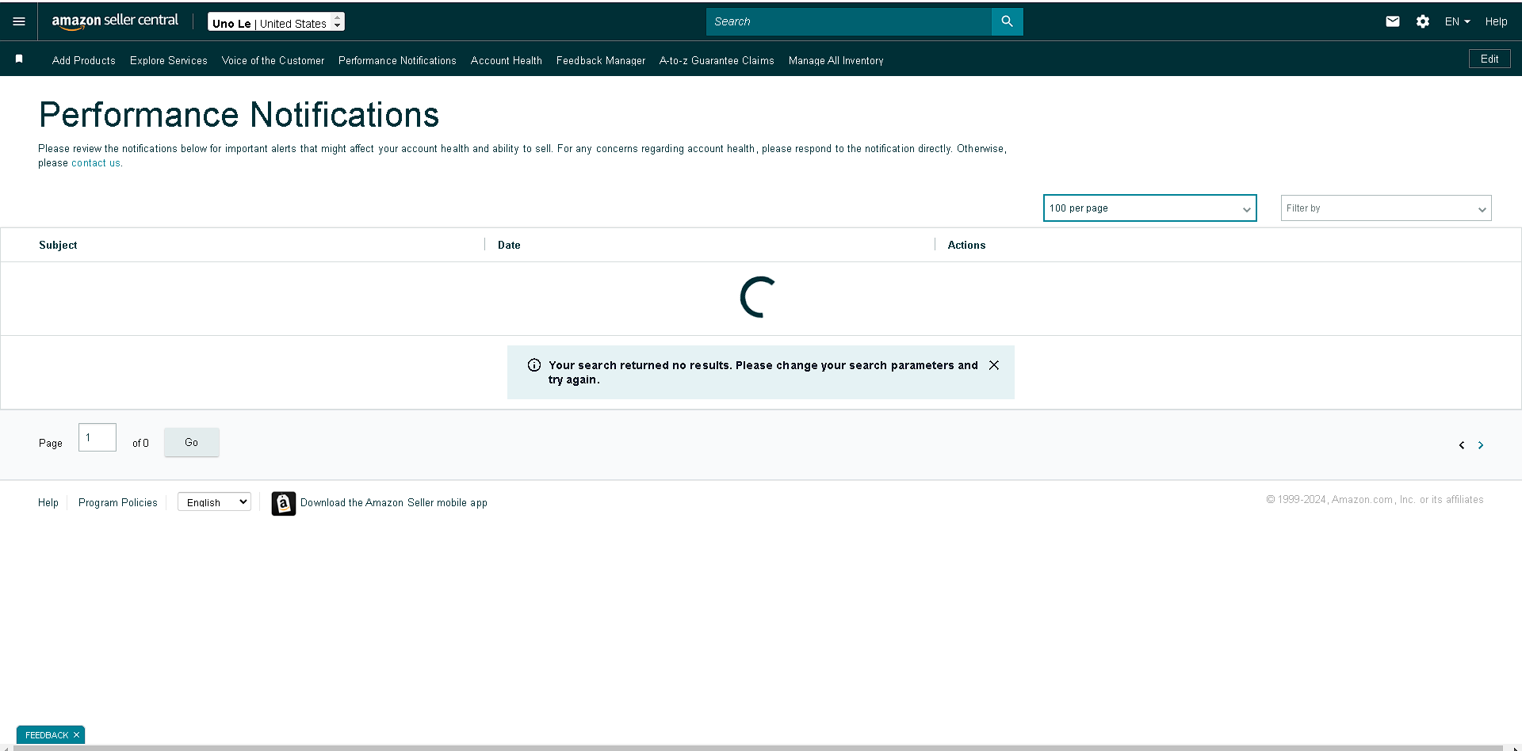
Task: Click the footer Help link
Action: (48, 502)
